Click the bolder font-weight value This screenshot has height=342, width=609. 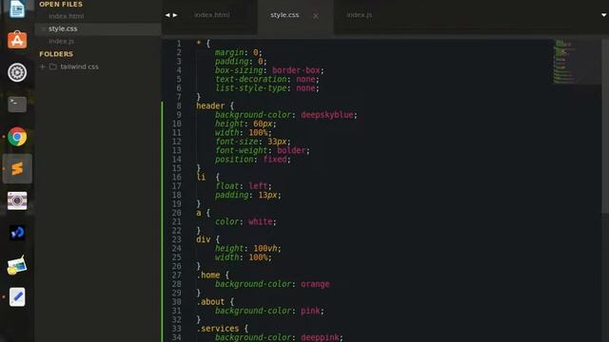click(x=291, y=150)
